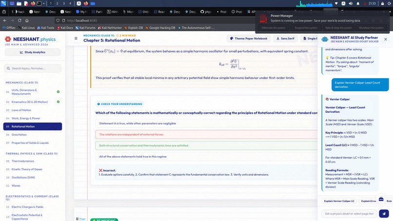Image resolution: width=393 pixels, height=221 pixels.
Task: Open the Kali application menu icon
Action: point(3,3)
